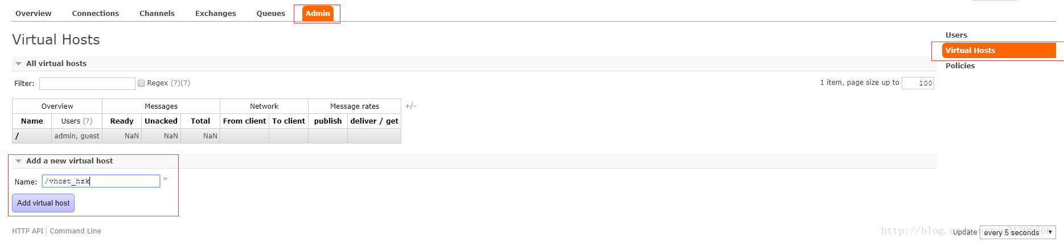Open the Update interval dropdown
The width and height of the screenshot is (1064, 242).
click(x=1018, y=232)
